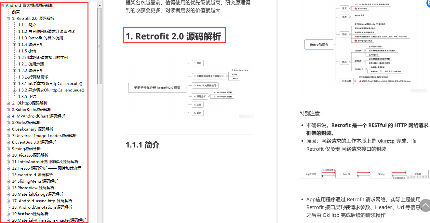Go to 1.1.3 Retrofit 的具体使用
The image size is (430, 223).
(x=41, y=38)
